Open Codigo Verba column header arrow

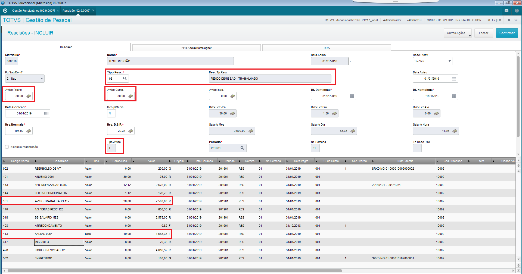click(4, 161)
